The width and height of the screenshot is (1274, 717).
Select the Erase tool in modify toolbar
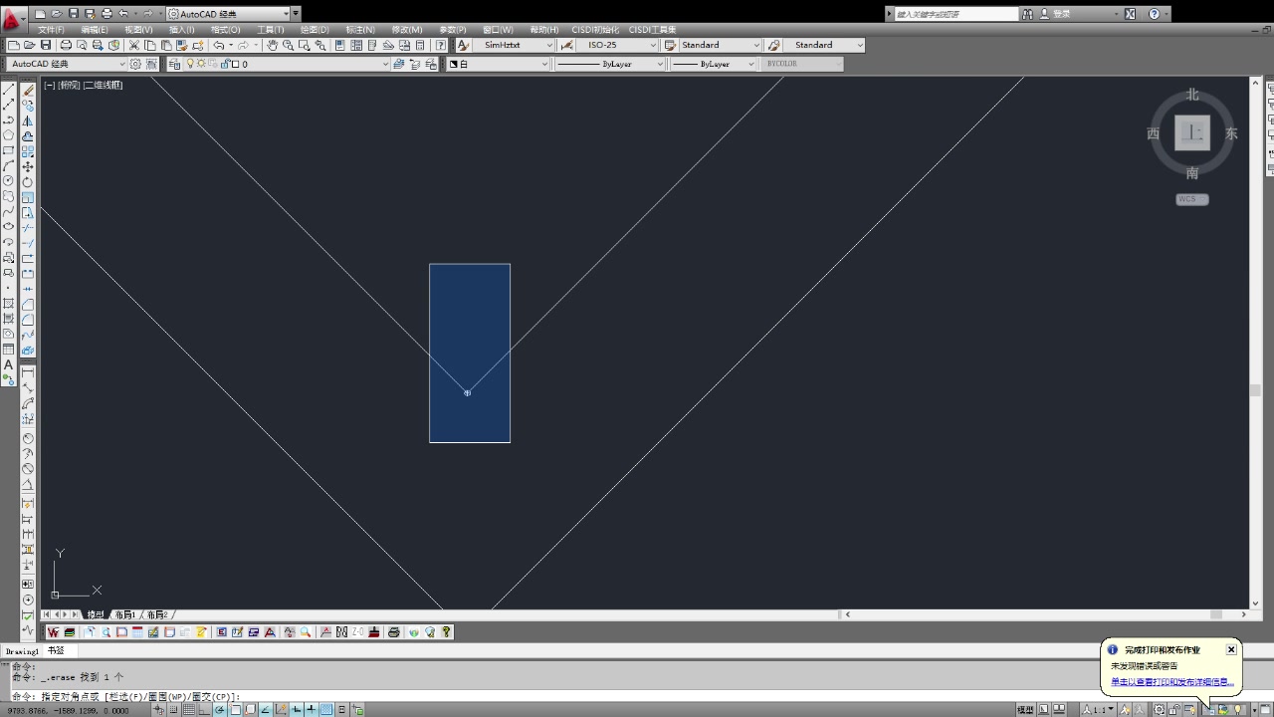coord(28,90)
